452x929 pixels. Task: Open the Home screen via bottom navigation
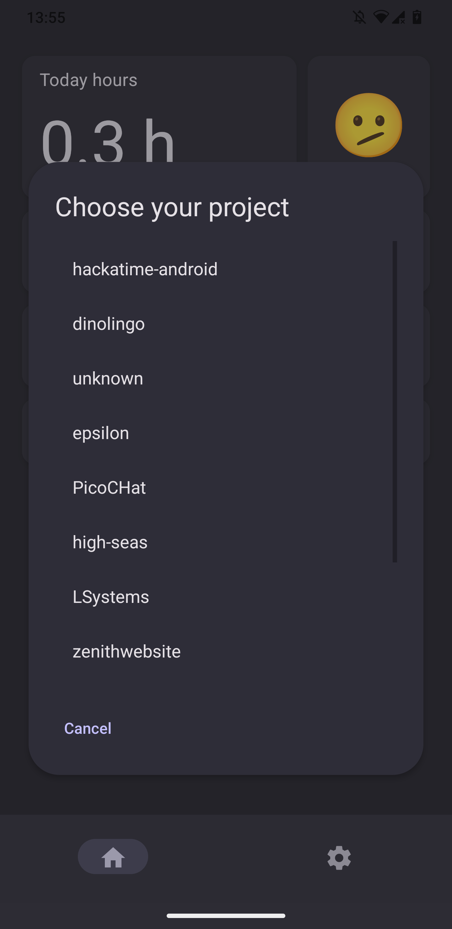(113, 857)
